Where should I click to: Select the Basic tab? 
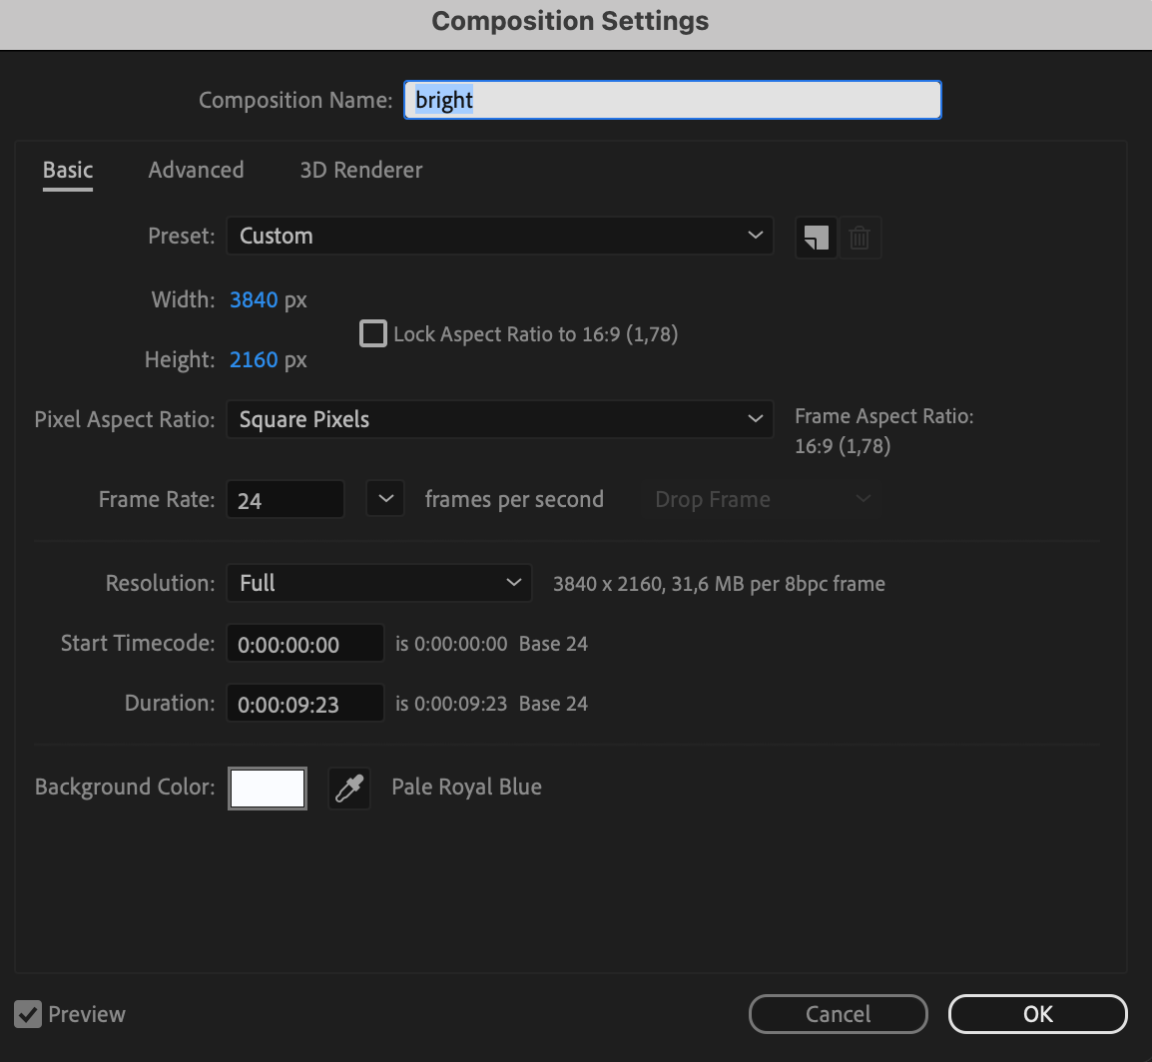click(68, 170)
